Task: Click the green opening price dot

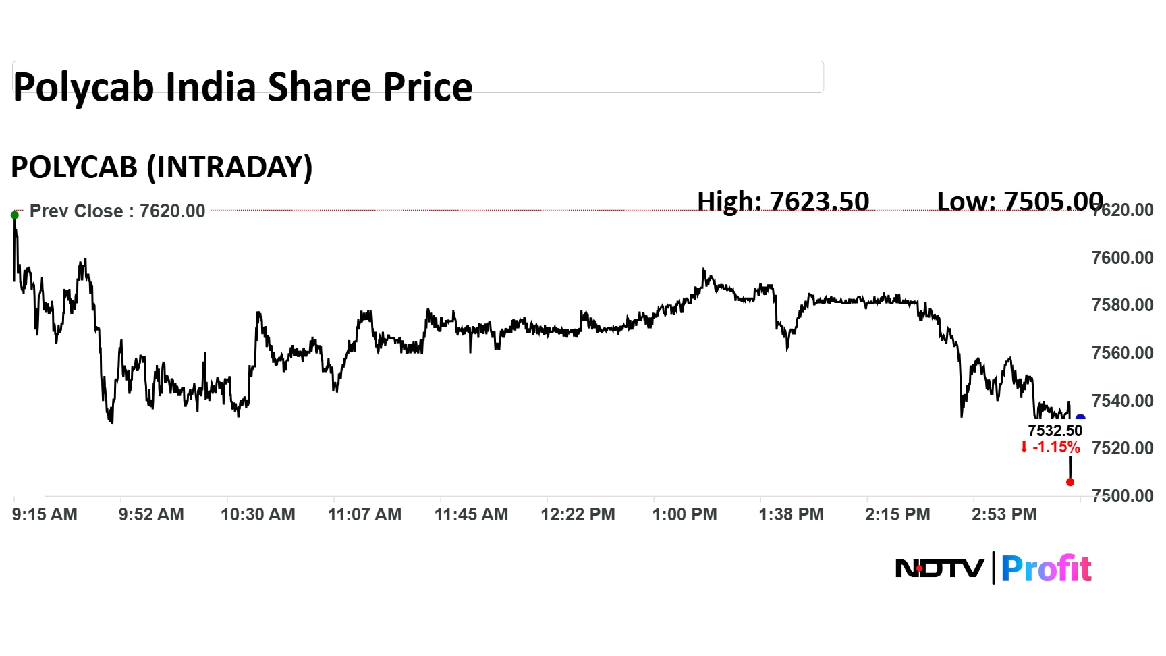Action: click(14, 215)
